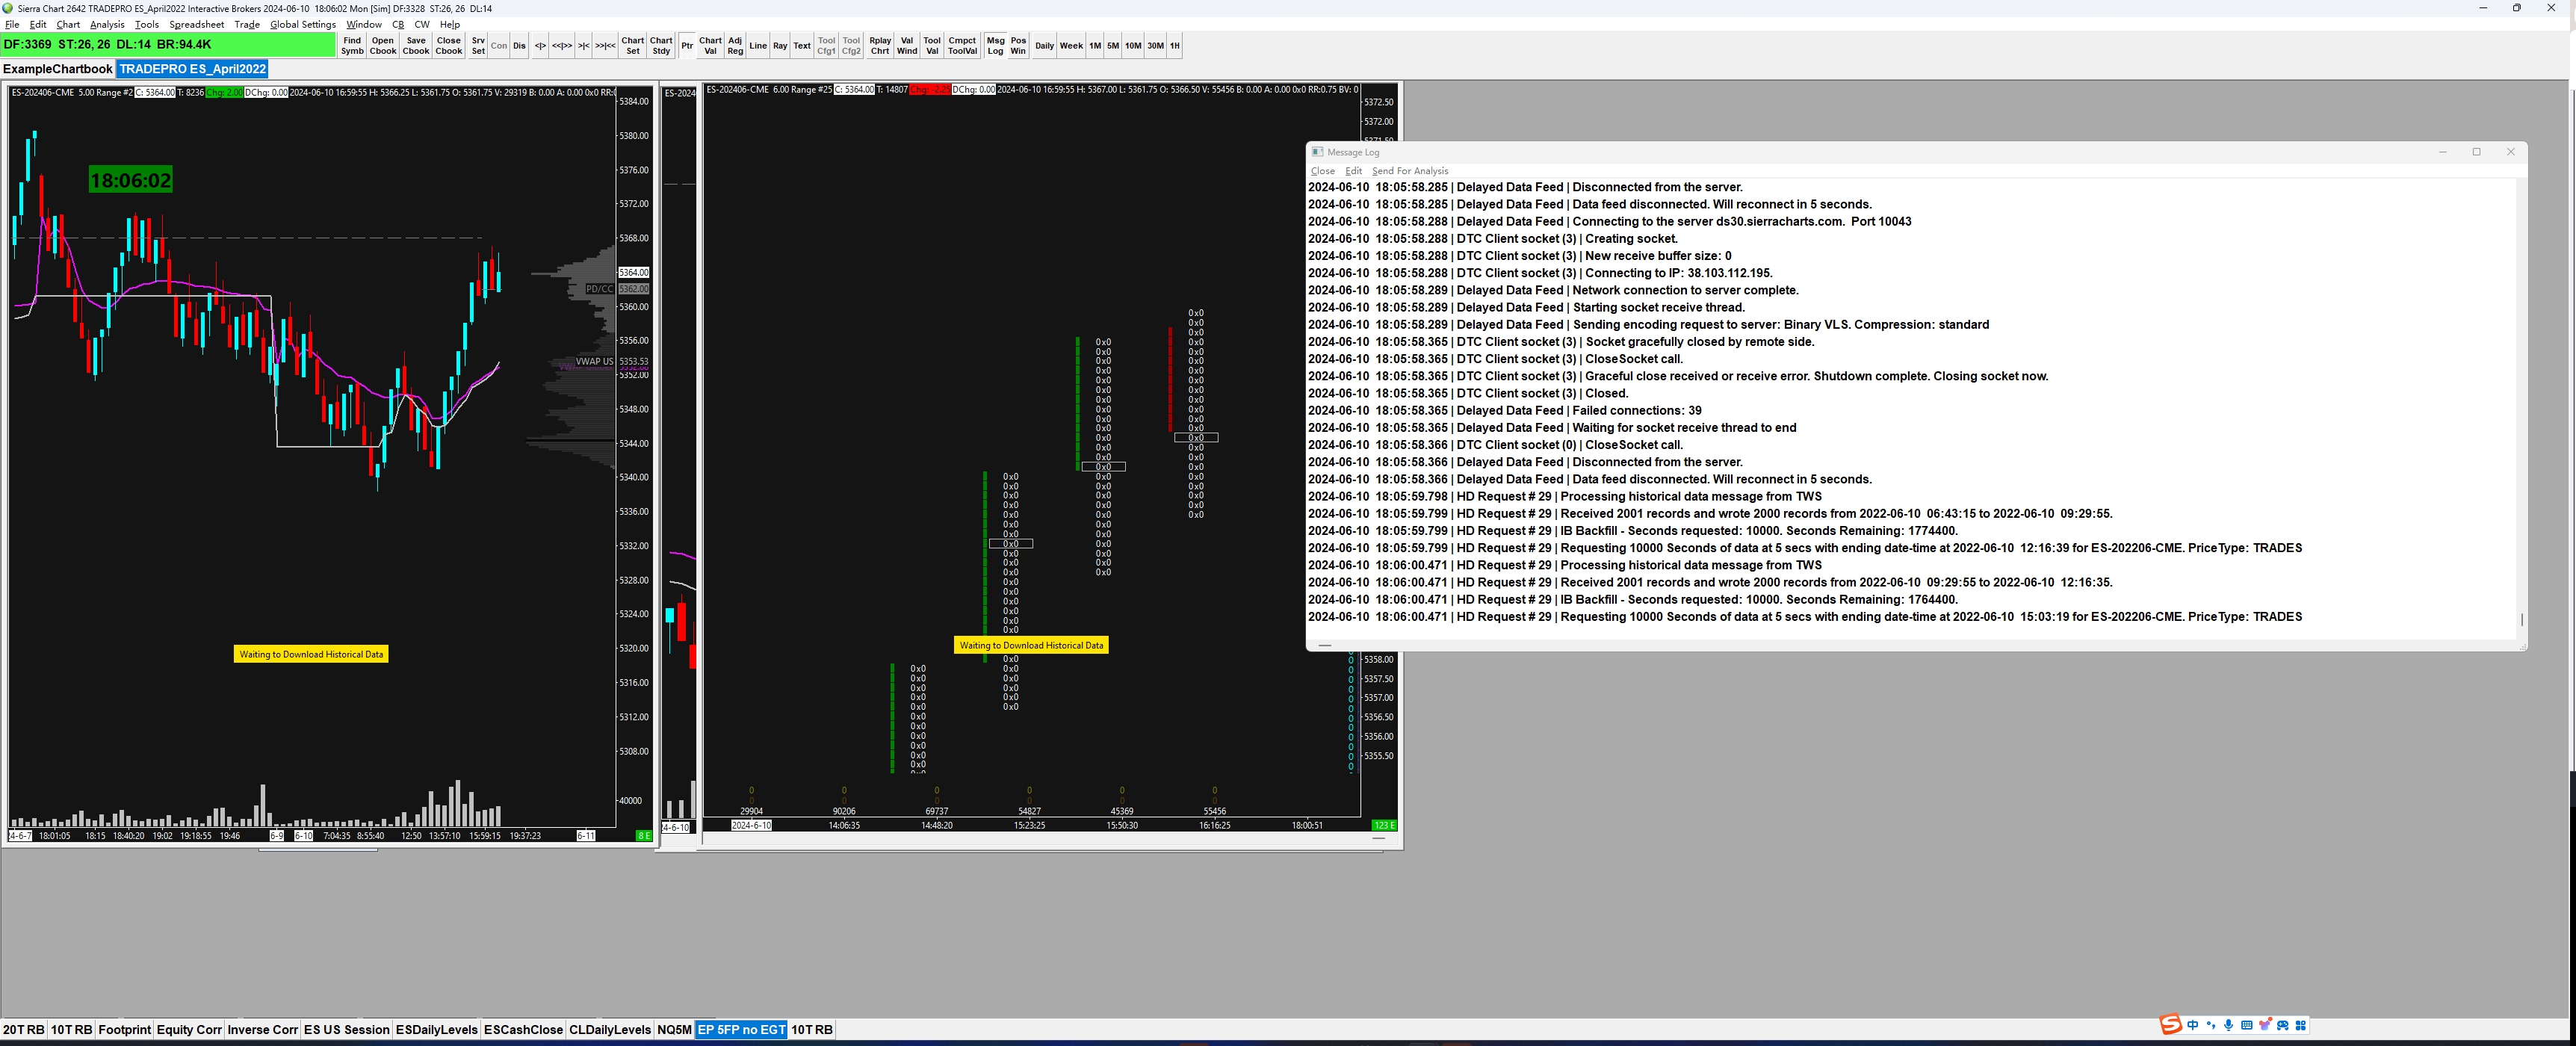
Task: Open the Analysis menu
Action: coord(107,25)
